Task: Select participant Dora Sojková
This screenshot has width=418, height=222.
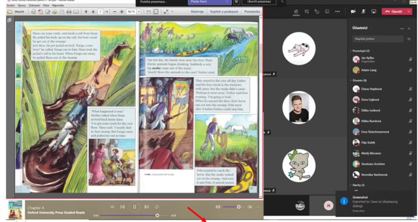Action: (x=382, y=100)
